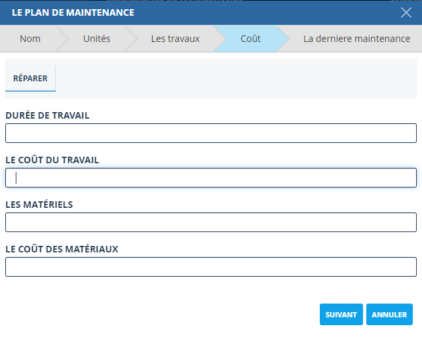This screenshot has height=337, width=422.
Task: Click the Le coût du travail label
Action: pos(52,160)
